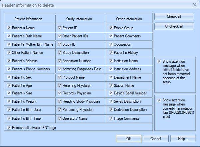The width and height of the screenshot is (200, 147).
Task: Uncheck the Referring Physician checkbox
Action: click(60, 85)
